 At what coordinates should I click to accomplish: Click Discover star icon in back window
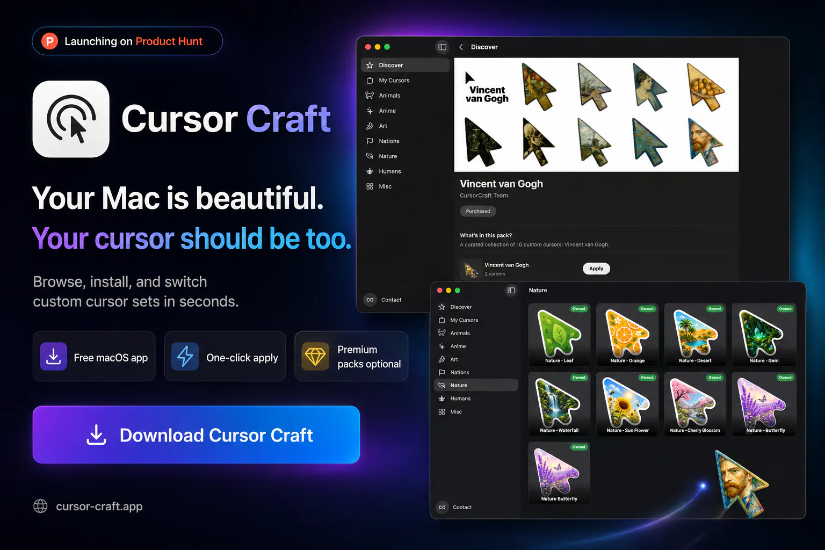coord(370,66)
